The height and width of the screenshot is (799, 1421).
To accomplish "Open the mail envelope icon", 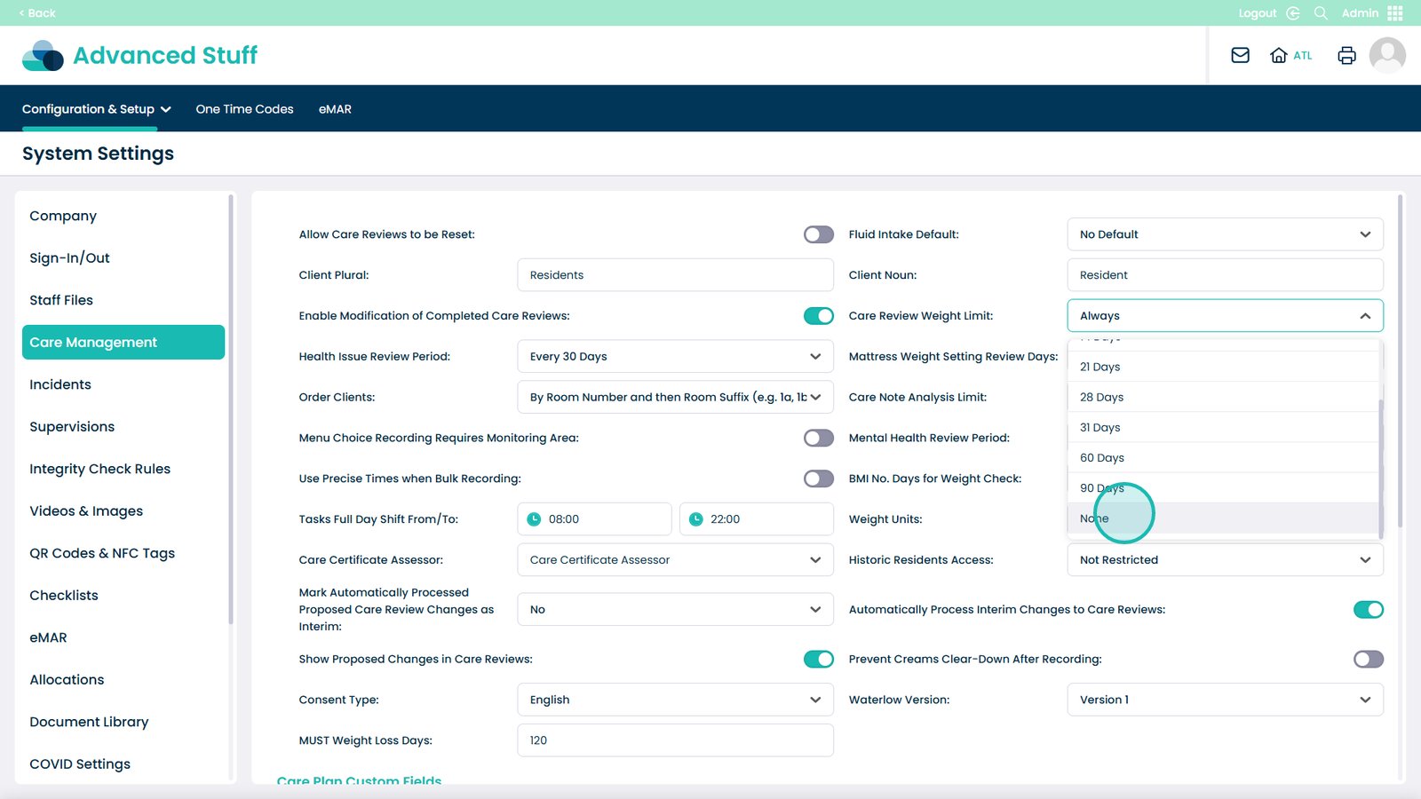I will pos(1240,55).
